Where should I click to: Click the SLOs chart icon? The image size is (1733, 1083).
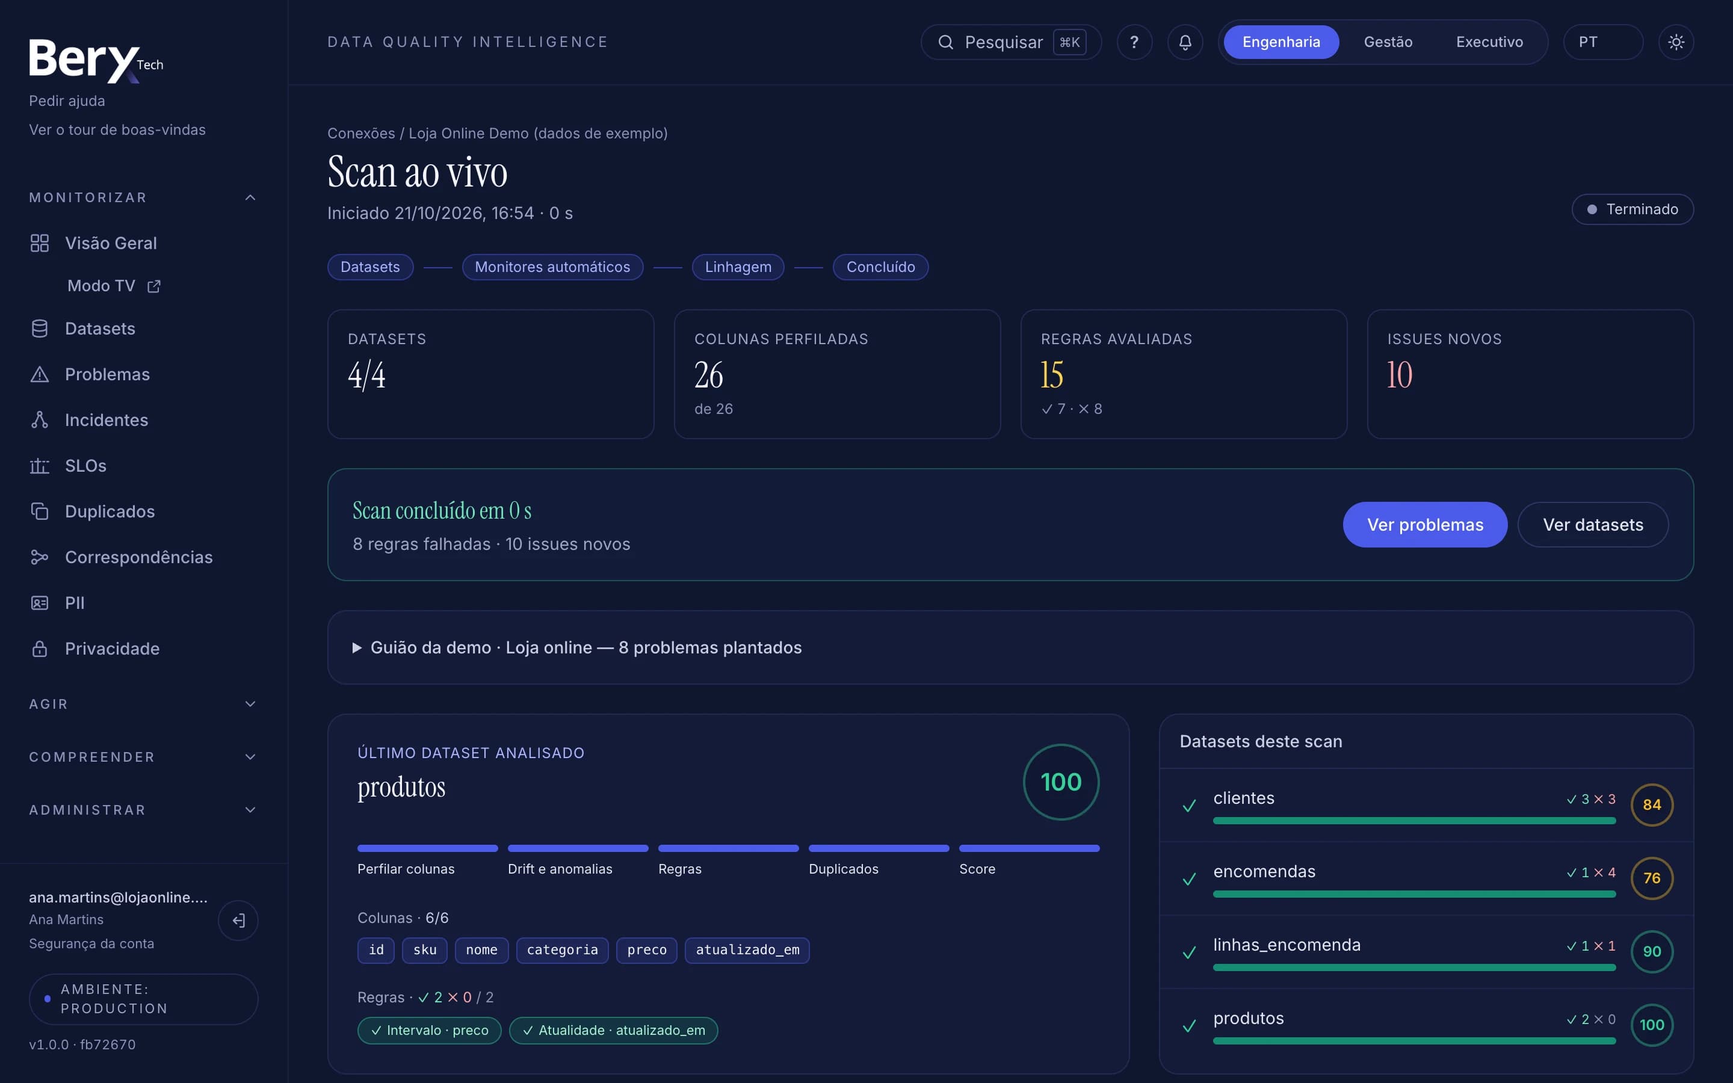tap(39, 466)
